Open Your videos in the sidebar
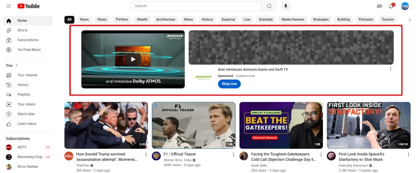 click(28, 104)
